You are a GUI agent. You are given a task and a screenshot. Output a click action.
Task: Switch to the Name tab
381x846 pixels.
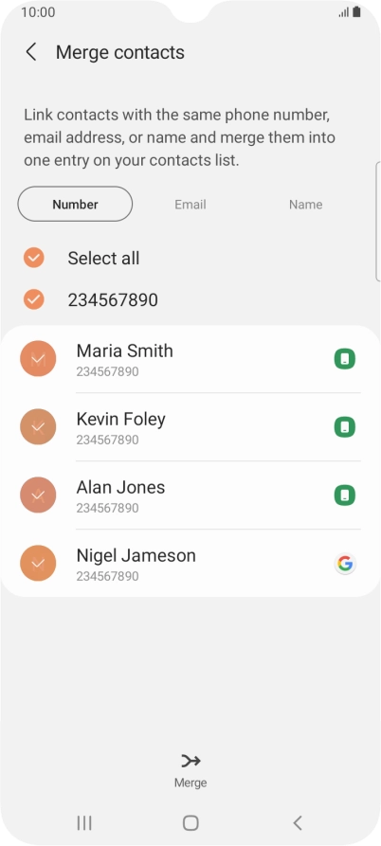click(305, 205)
